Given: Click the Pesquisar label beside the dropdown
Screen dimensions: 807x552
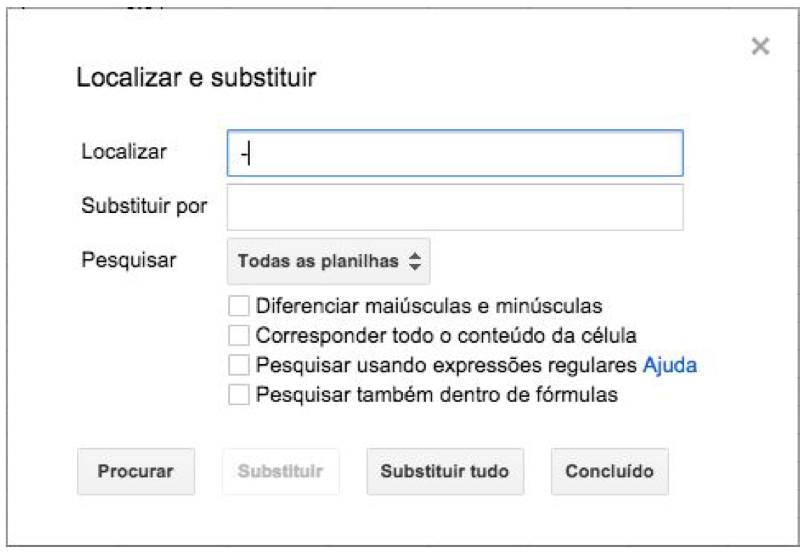Looking at the screenshot, I should click(129, 260).
